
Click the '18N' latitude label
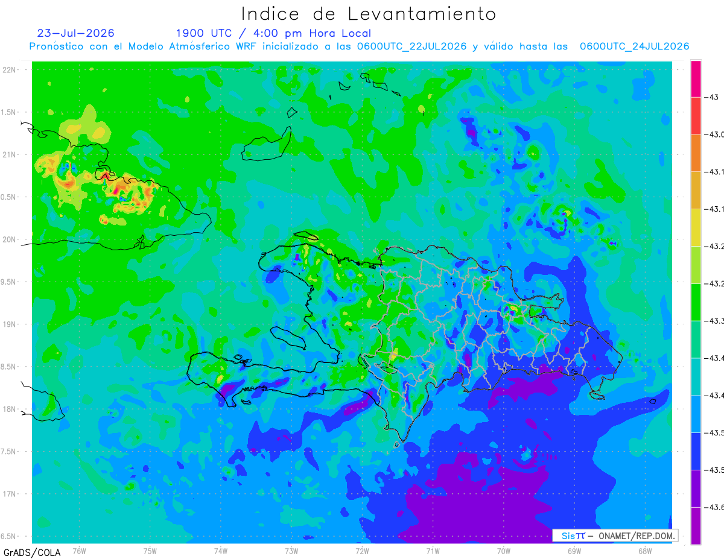10,409
